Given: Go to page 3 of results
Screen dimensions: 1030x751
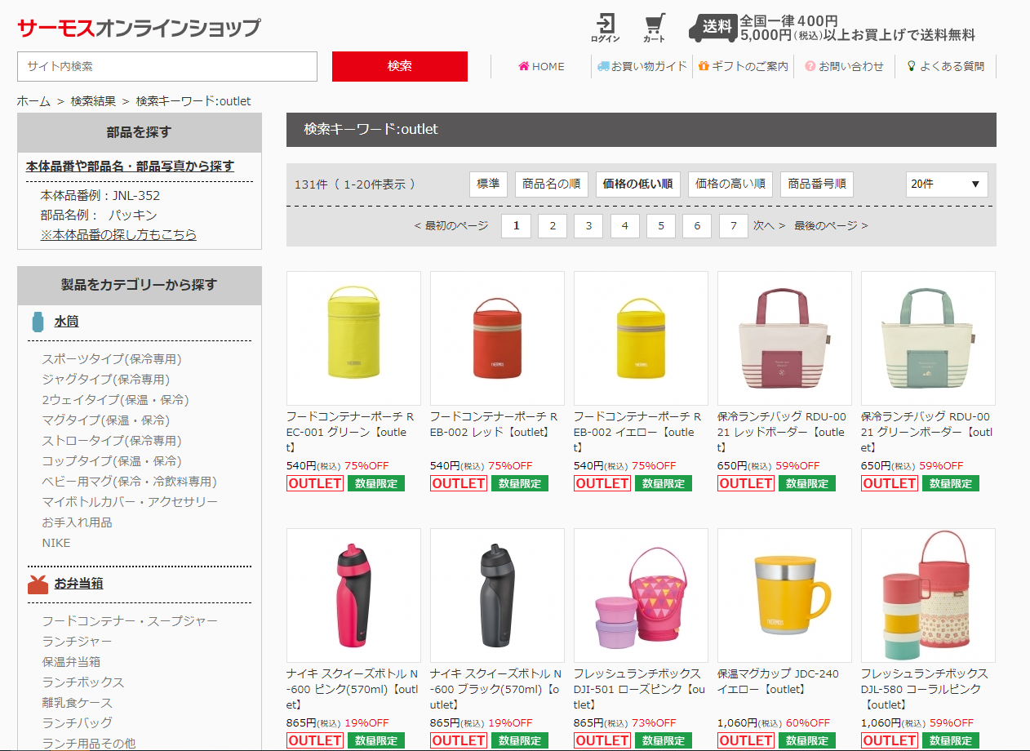Looking at the screenshot, I should click(588, 225).
